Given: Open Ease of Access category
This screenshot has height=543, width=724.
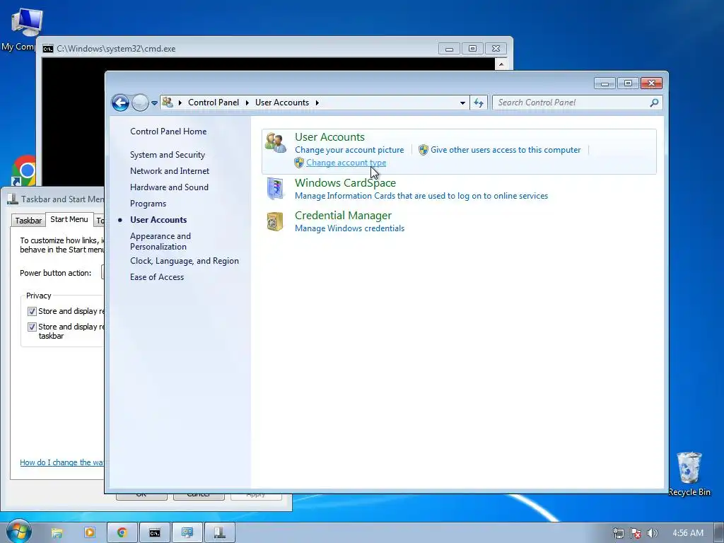Looking at the screenshot, I should [x=156, y=277].
